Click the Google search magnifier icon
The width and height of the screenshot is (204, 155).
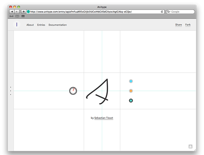click(x=168, y=12)
